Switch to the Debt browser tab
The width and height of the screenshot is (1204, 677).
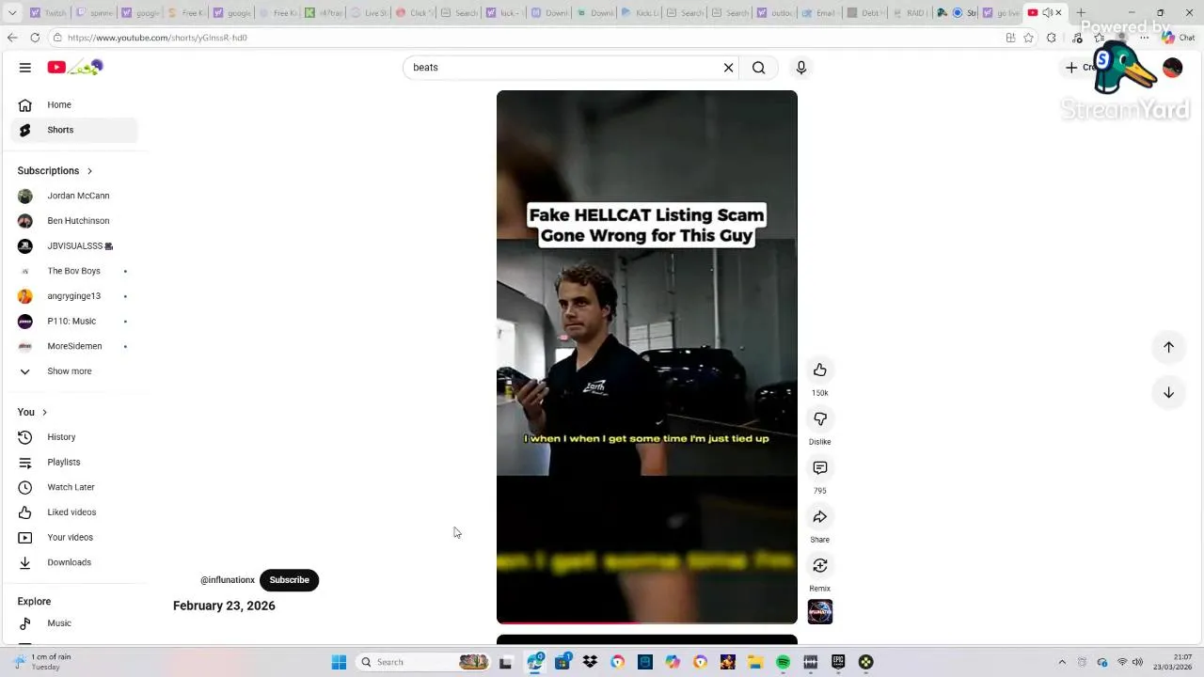click(864, 13)
